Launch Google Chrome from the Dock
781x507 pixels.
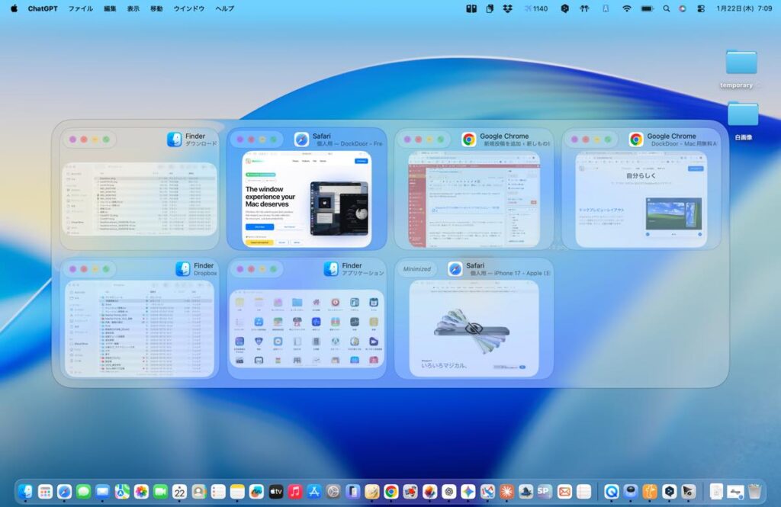click(x=391, y=492)
